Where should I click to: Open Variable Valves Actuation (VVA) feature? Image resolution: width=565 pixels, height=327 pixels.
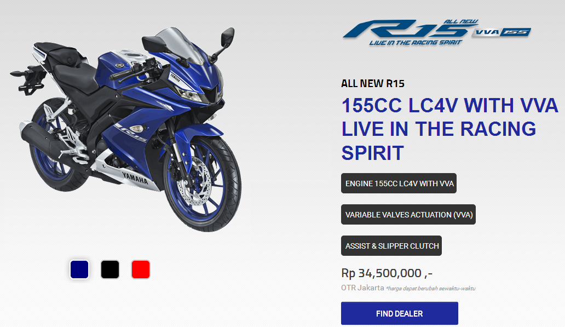tap(408, 215)
